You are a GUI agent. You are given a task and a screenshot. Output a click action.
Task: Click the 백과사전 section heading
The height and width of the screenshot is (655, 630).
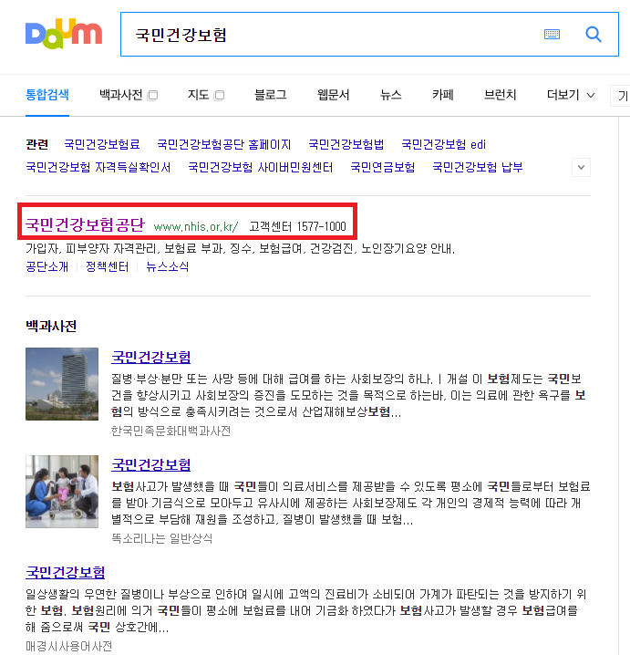(x=51, y=326)
